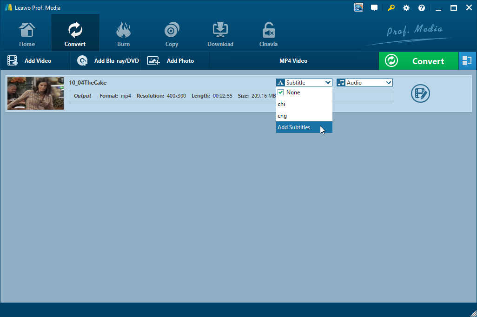The image size is (477, 317).
Task: Click the Size value 209.16 MB
Action: click(x=264, y=96)
